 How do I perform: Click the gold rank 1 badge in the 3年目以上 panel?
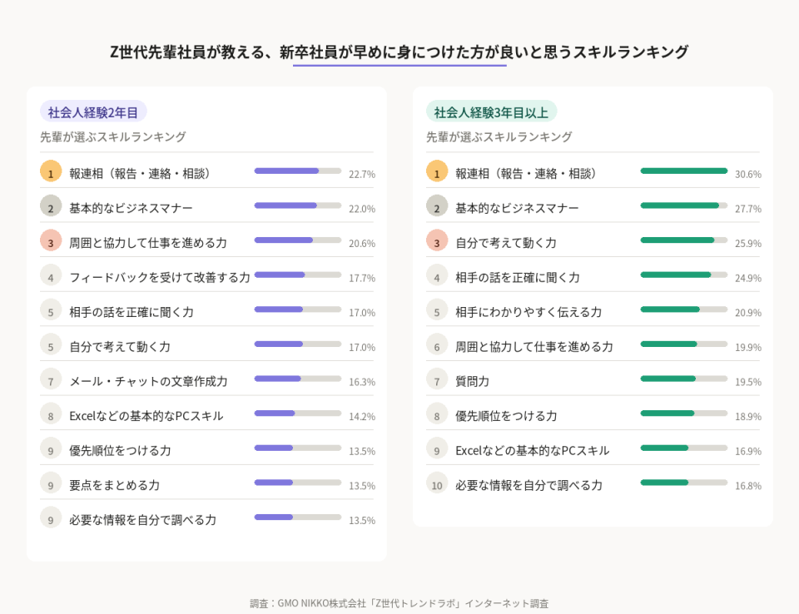(x=437, y=171)
